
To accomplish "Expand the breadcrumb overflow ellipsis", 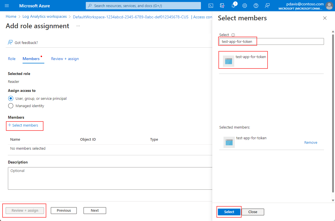I will coord(78,26).
